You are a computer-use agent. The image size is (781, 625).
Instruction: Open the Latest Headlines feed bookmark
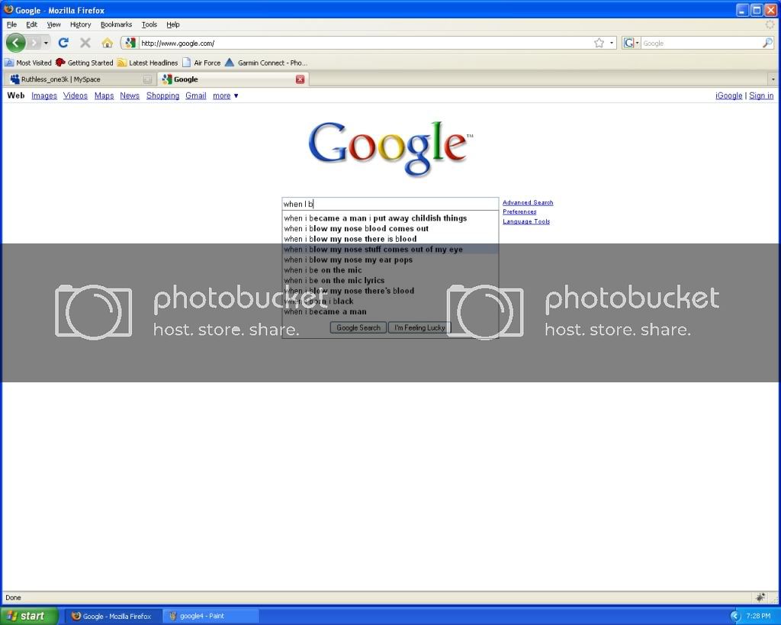(x=147, y=63)
